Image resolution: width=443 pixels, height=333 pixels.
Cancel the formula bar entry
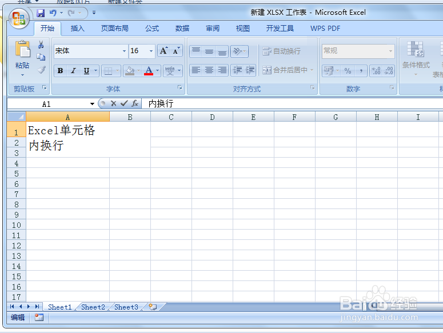[x=113, y=103]
